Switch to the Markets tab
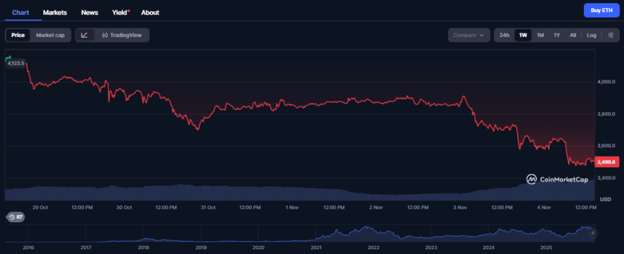Screen dimensions: 624x254 pyautogui.click(x=55, y=12)
